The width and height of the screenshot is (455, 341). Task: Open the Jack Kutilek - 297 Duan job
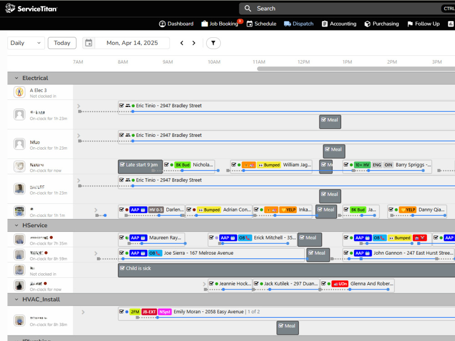[286, 286]
